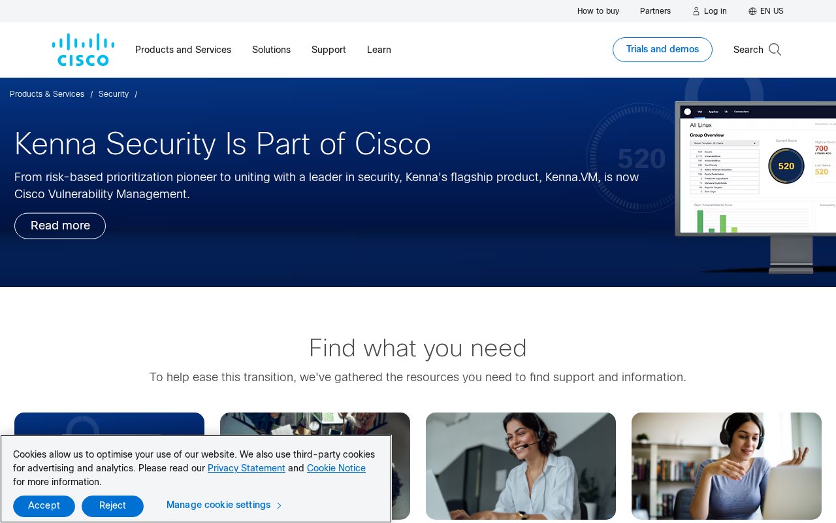Click the Log in text link
The width and height of the screenshot is (836, 523).
(715, 11)
